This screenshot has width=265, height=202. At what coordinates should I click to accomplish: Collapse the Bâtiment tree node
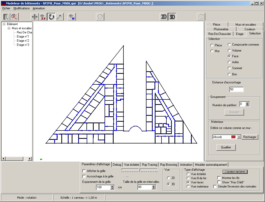[4, 24]
